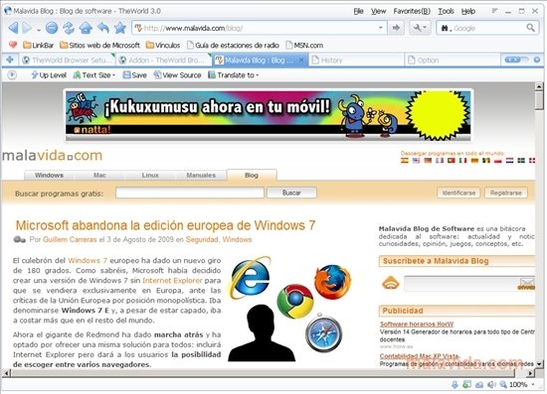The height and width of the screenshot is (394, 547).
Task: Click the round button at tab bar end
Action: [537, 60]
